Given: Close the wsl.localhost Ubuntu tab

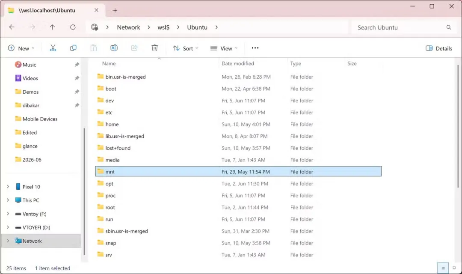Looking at the screenshot, I should [x=96, y=10].
